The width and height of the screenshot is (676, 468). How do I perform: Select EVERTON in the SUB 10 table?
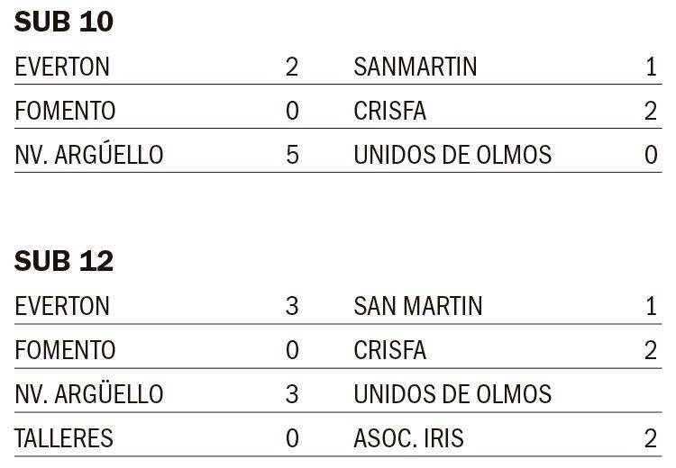62,67
